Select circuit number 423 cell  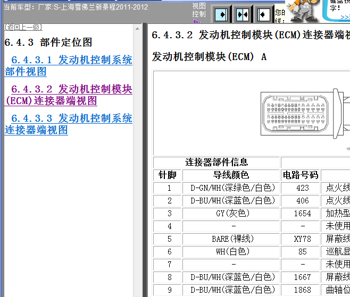point(301,188)
